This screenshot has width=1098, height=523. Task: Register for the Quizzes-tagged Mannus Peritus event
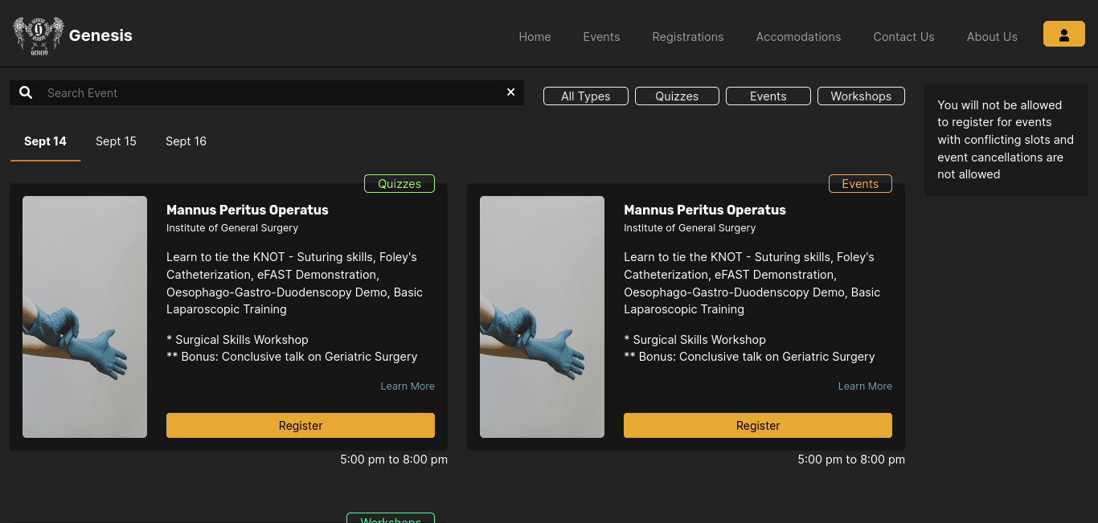coord(300,426)
